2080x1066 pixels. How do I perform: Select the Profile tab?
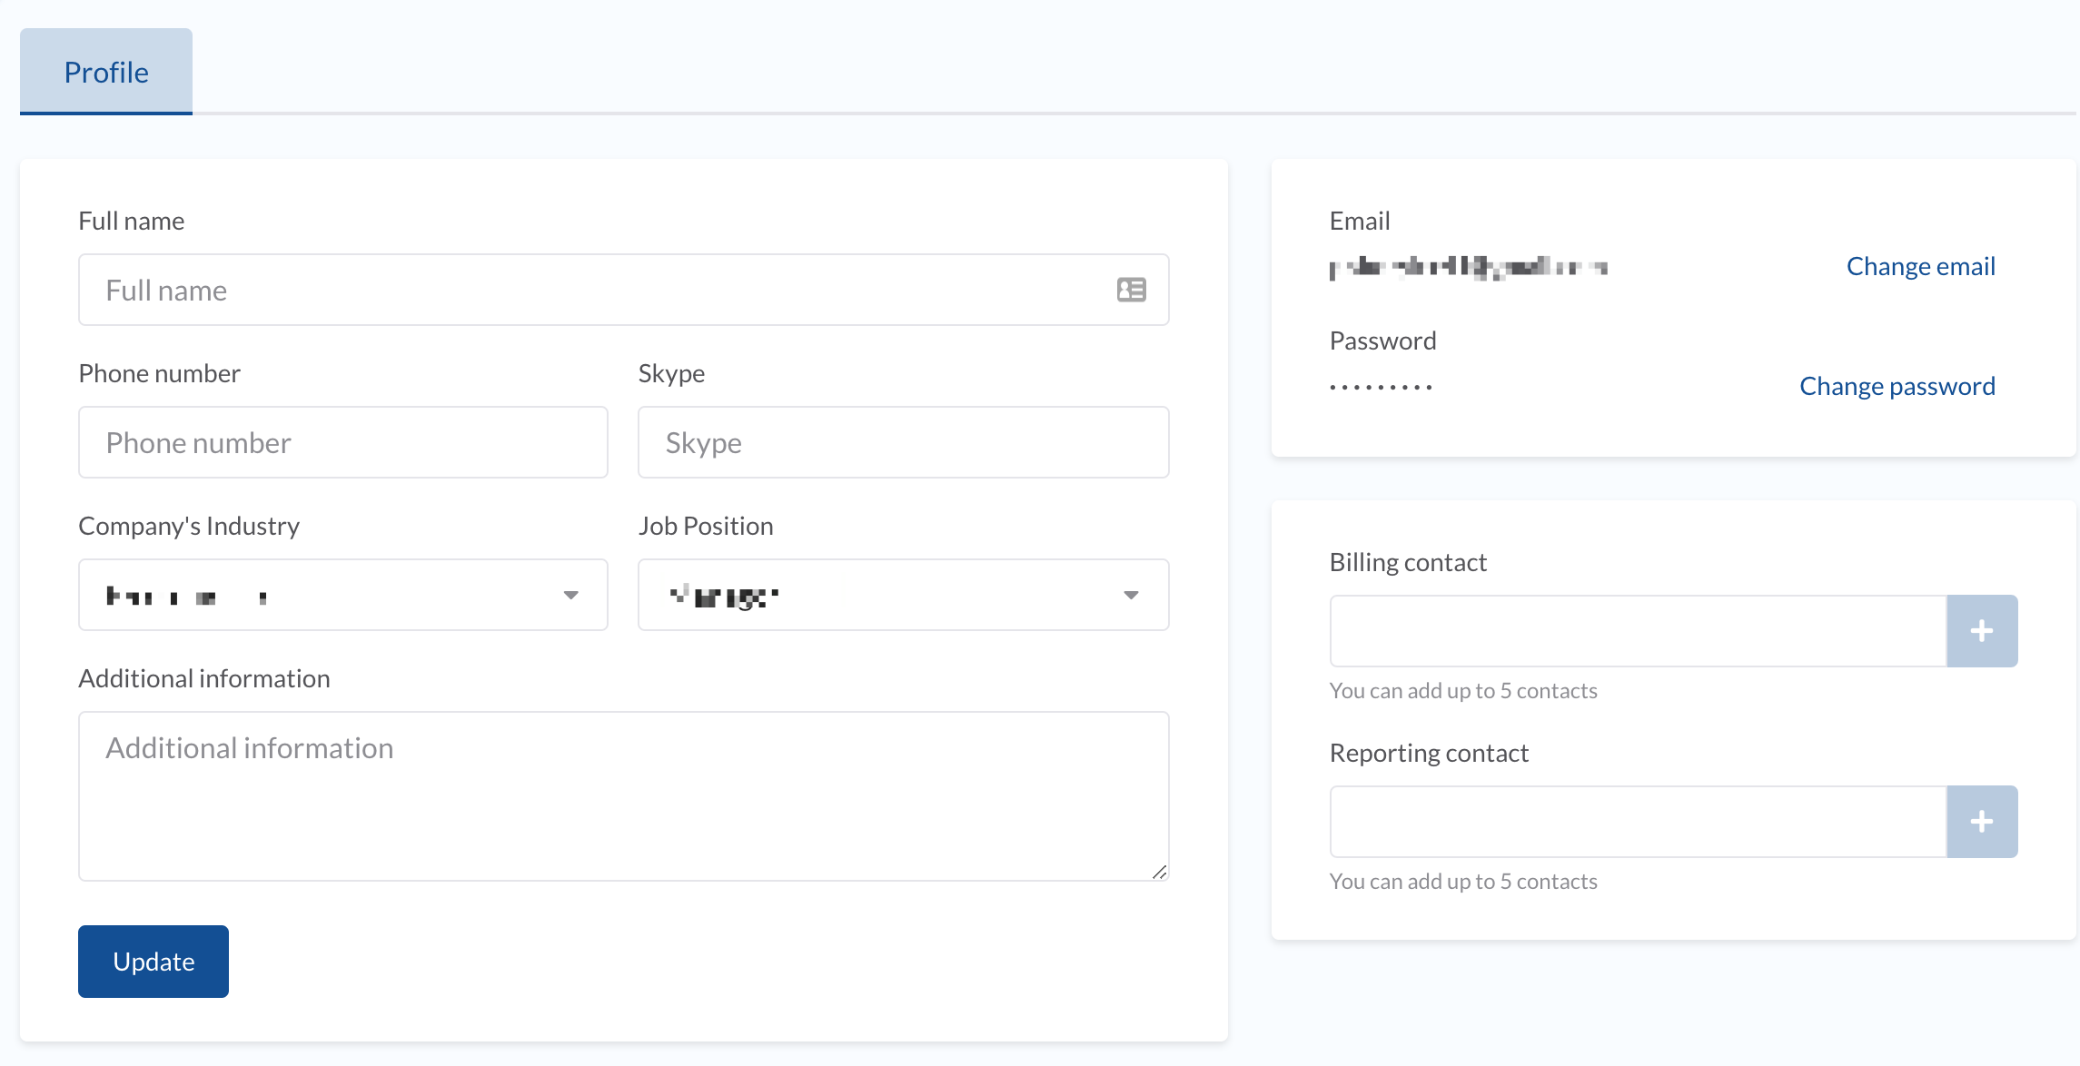click(x=106, y=72)
